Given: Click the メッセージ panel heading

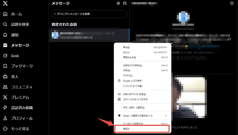Looking at the screenshot, I should (x=61, y=3).
